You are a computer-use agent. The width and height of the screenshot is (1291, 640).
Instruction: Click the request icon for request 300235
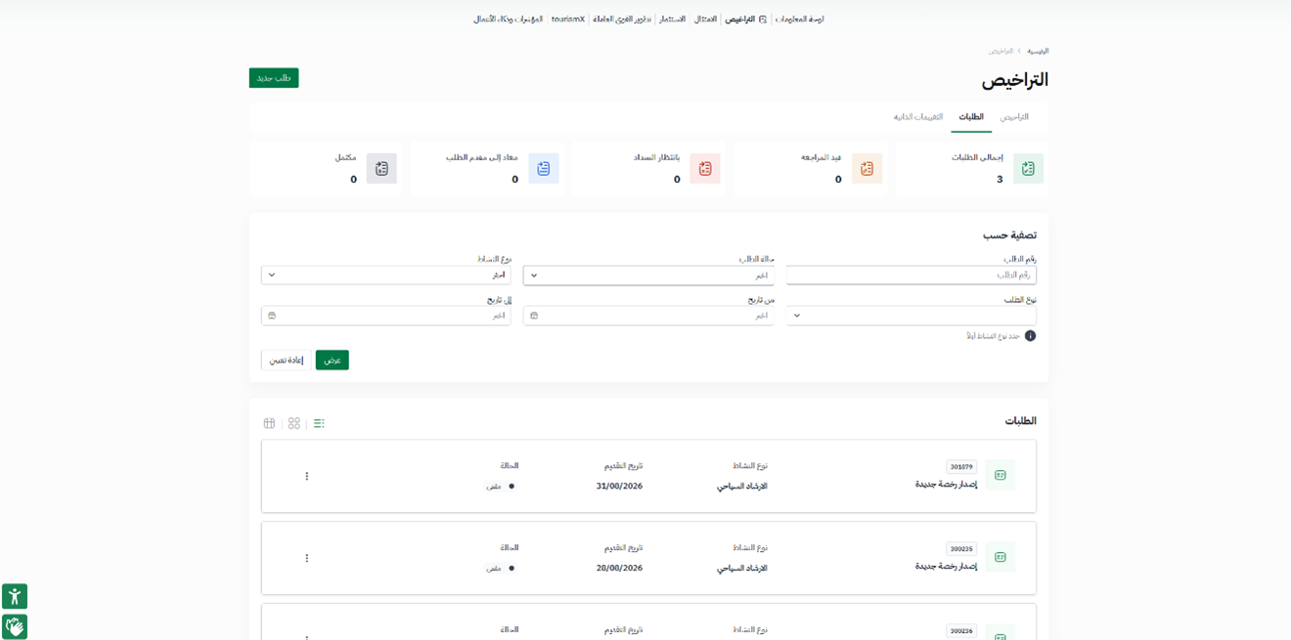(1000, 557)
